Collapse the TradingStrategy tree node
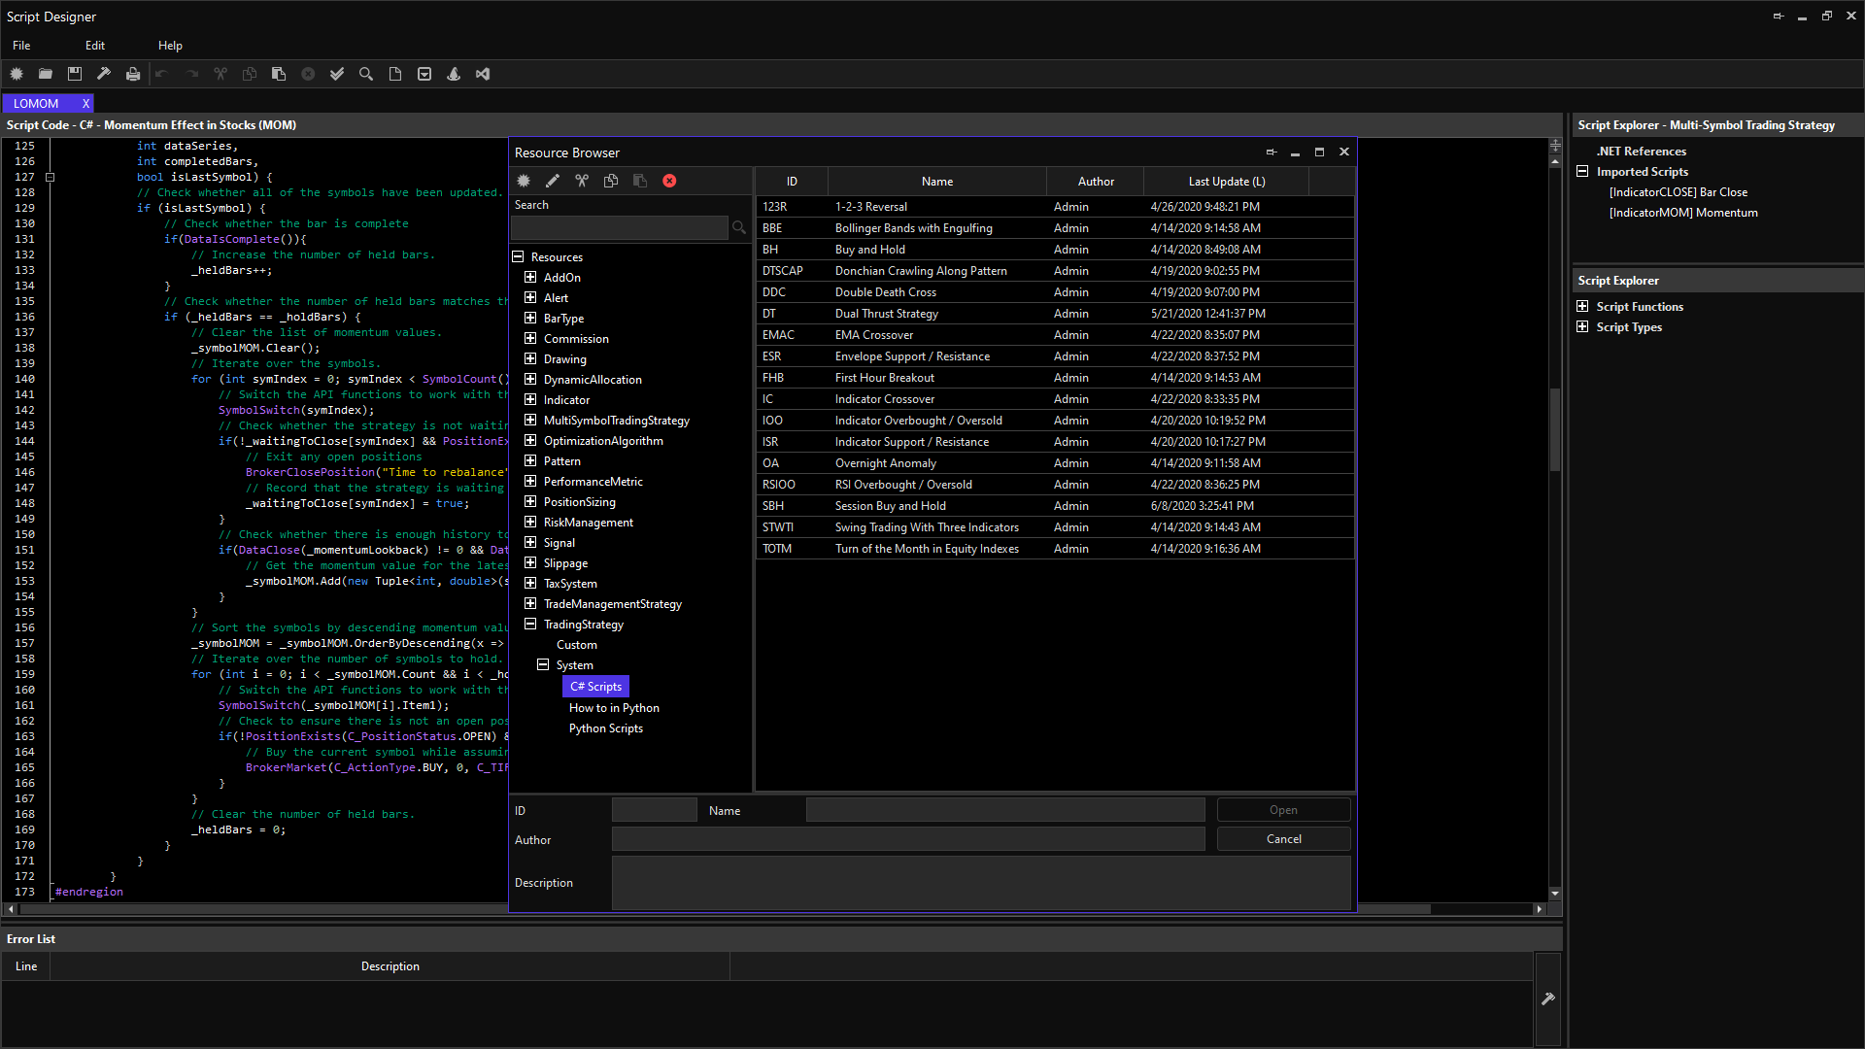Image resolution: width=1865 pixels, height=1049 pixels. click(x=530, y=625)
